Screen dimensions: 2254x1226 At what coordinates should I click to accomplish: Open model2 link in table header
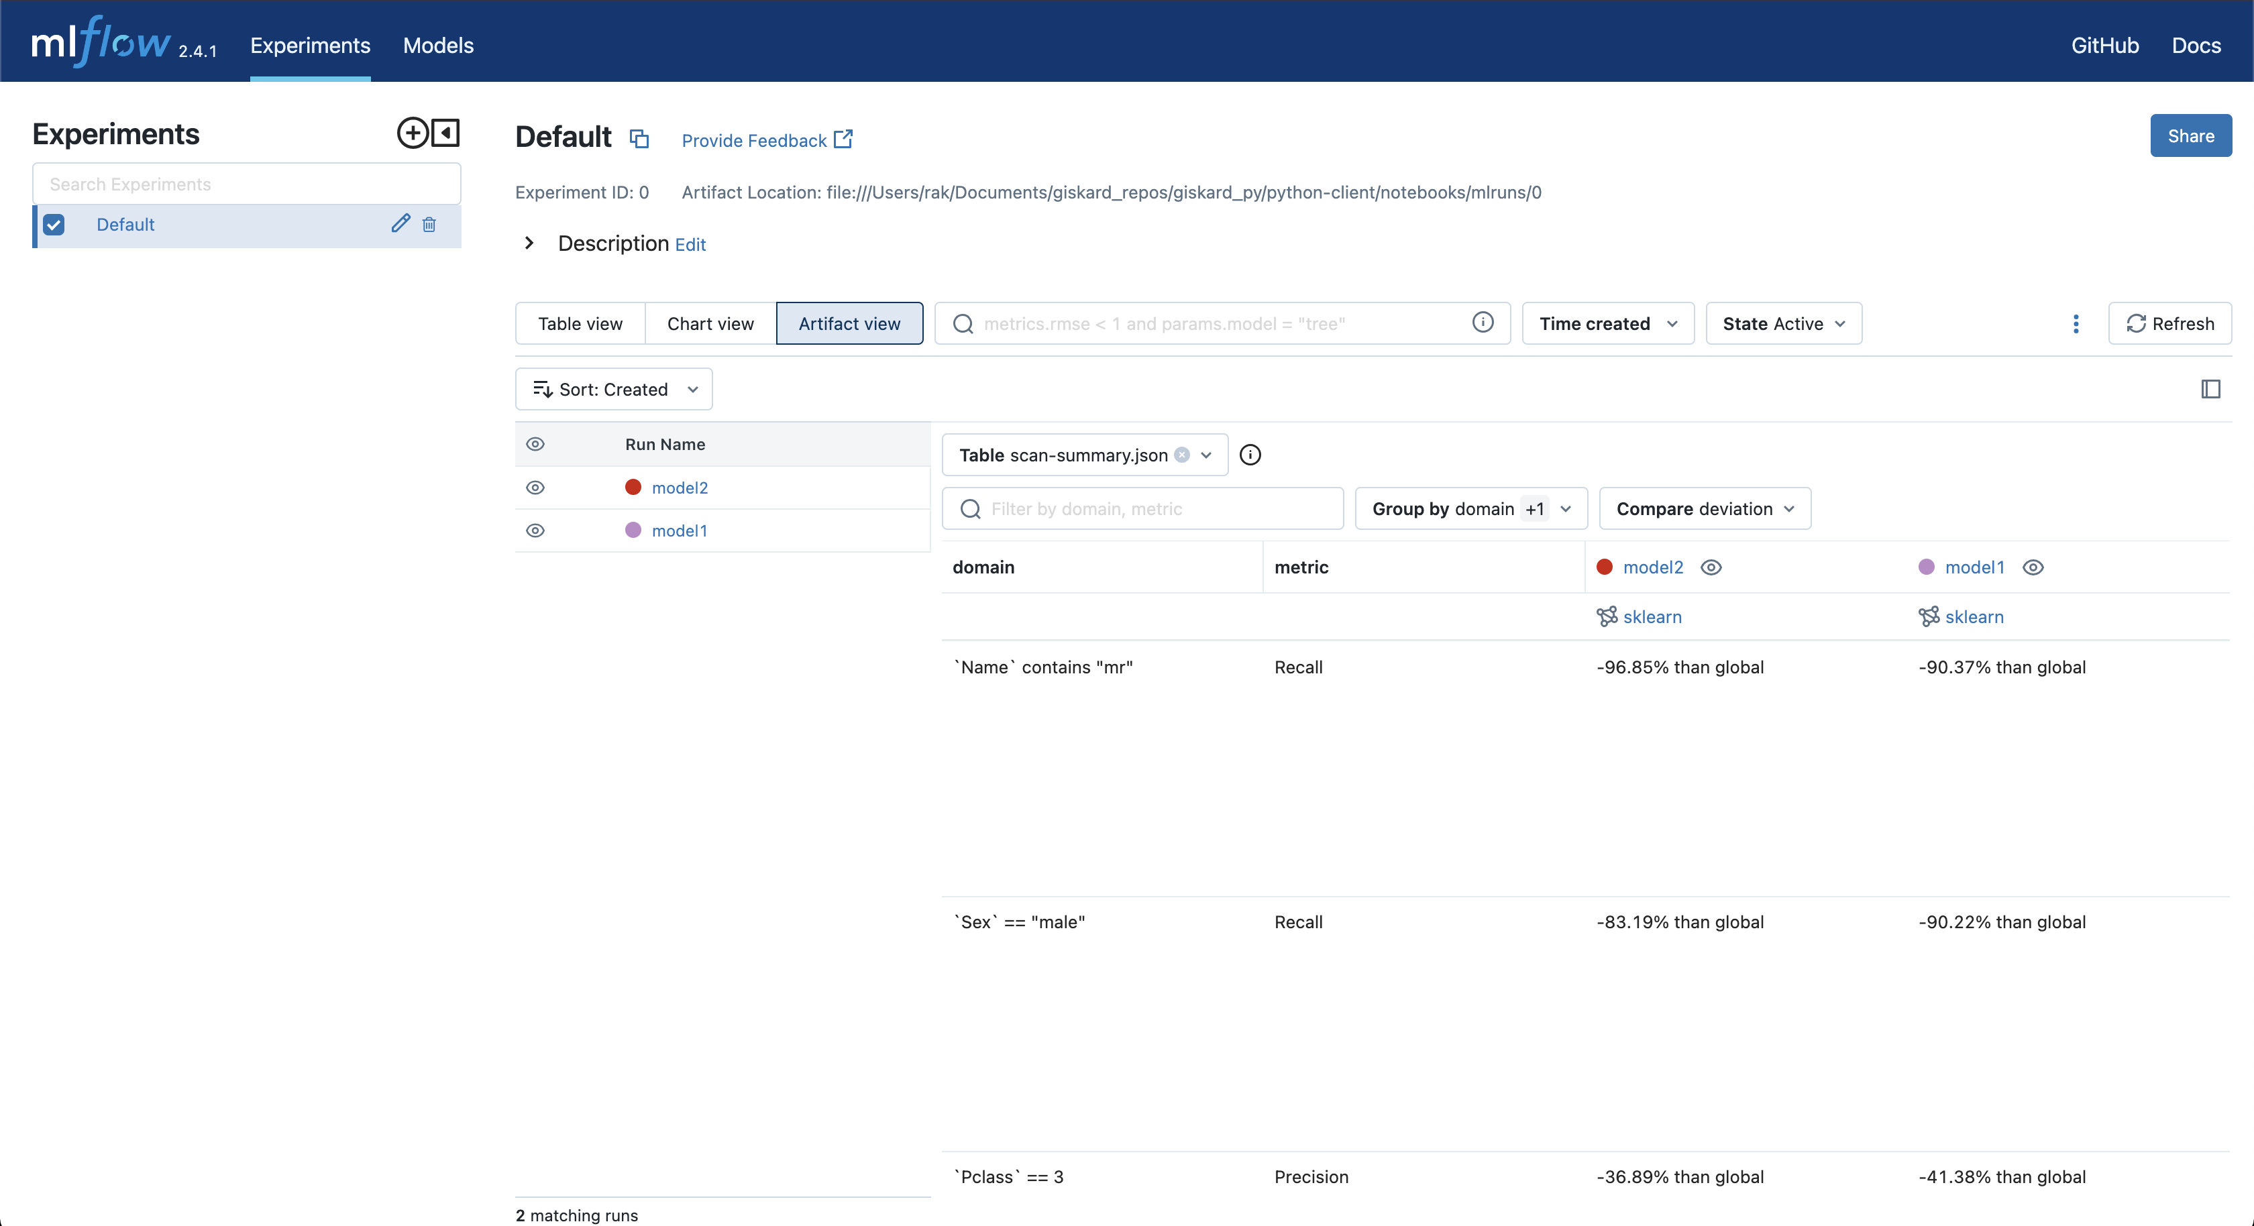tap(1653, 567)
